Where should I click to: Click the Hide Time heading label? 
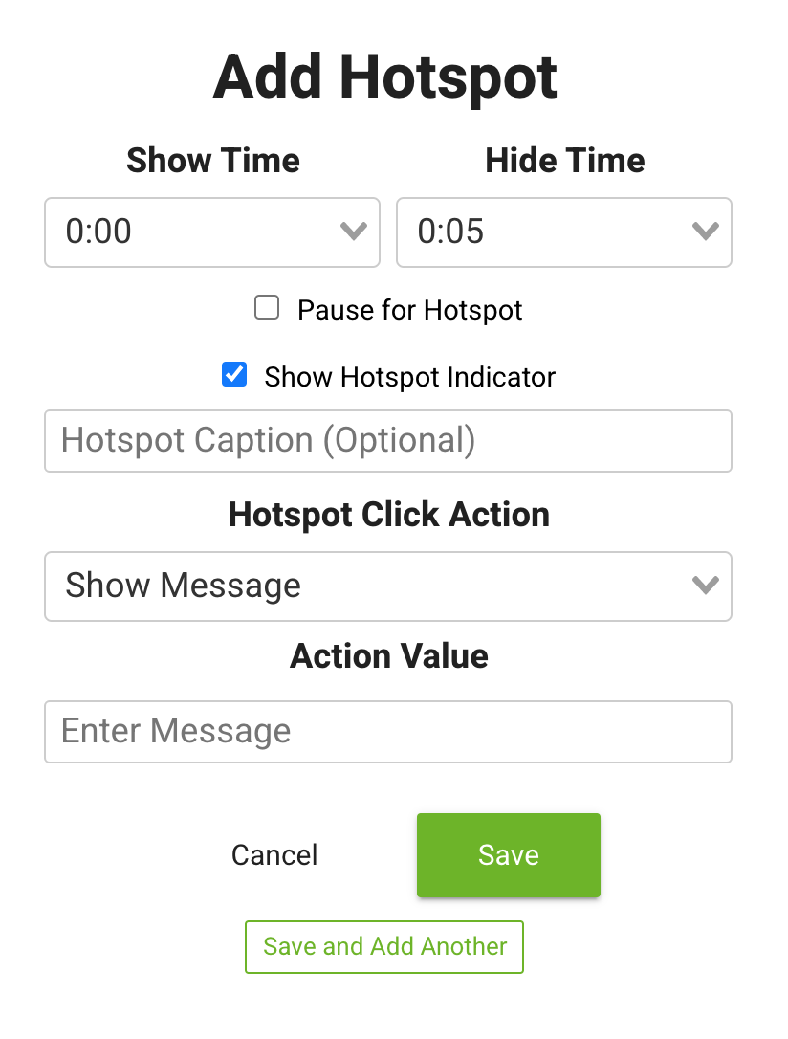pos(565,160)
